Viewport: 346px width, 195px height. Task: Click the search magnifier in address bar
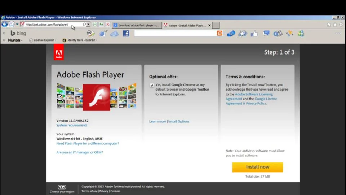[84, 24]
